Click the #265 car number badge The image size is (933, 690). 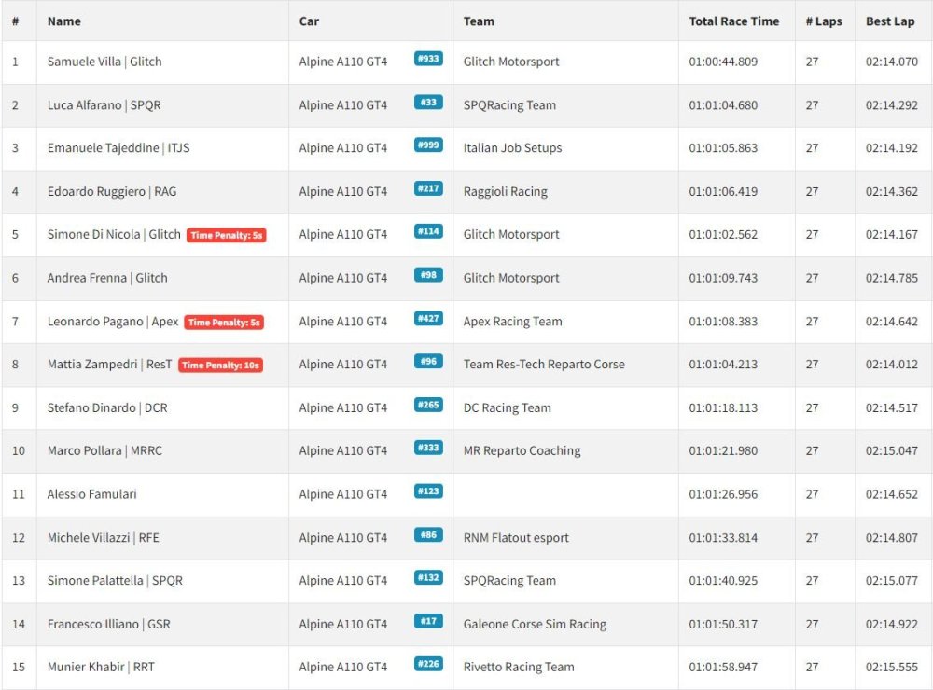click(x=428, y=405)
